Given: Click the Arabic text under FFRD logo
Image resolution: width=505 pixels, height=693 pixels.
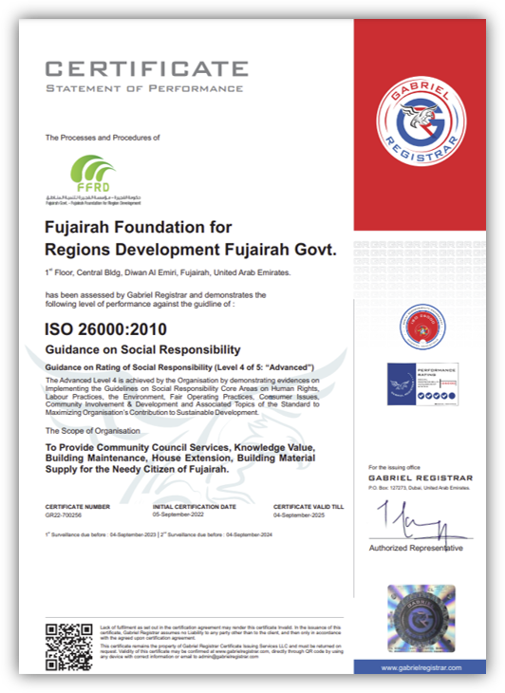Looking at the screenshot, I should 93,197.
